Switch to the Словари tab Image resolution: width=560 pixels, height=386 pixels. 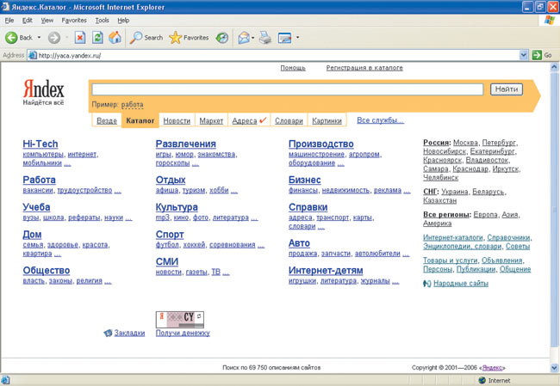pyautogui.click(x=289, y=121)
